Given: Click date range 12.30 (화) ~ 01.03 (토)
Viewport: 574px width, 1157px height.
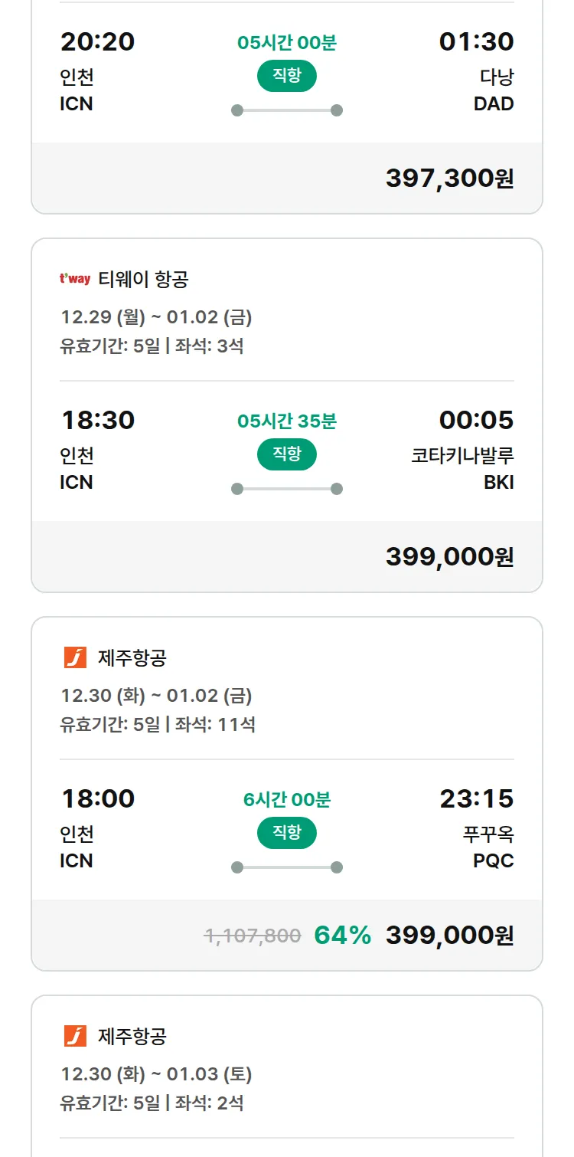Looking at the screenshot, I should click(157, 1074).
